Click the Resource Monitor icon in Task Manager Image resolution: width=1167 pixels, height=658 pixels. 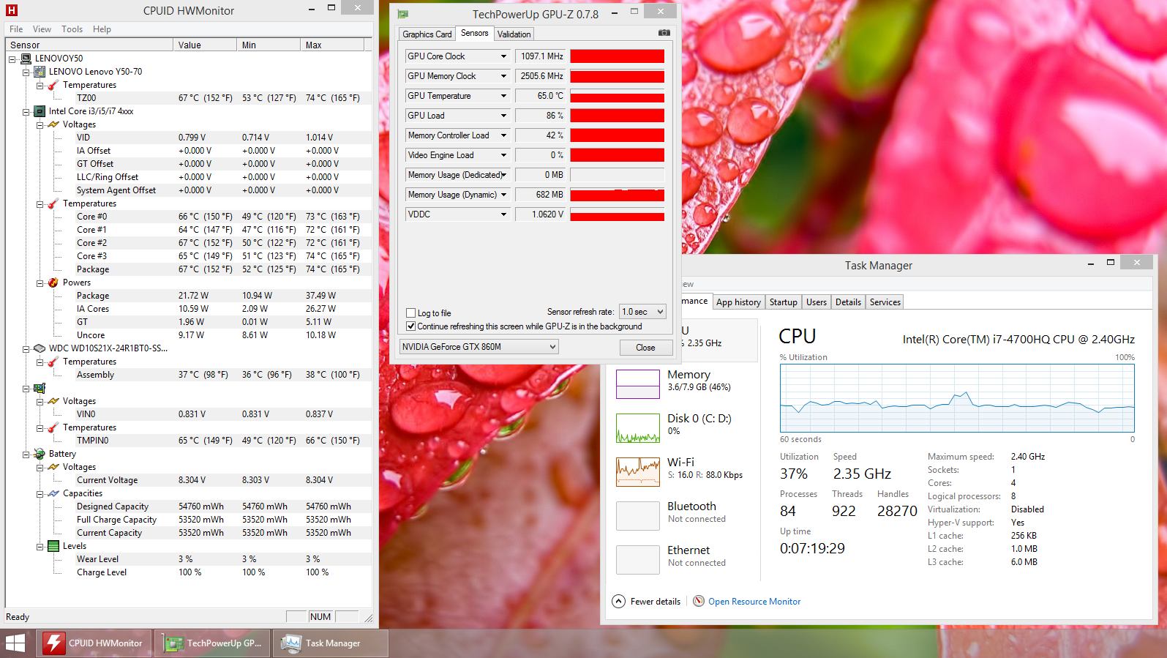tap(699, 601)
